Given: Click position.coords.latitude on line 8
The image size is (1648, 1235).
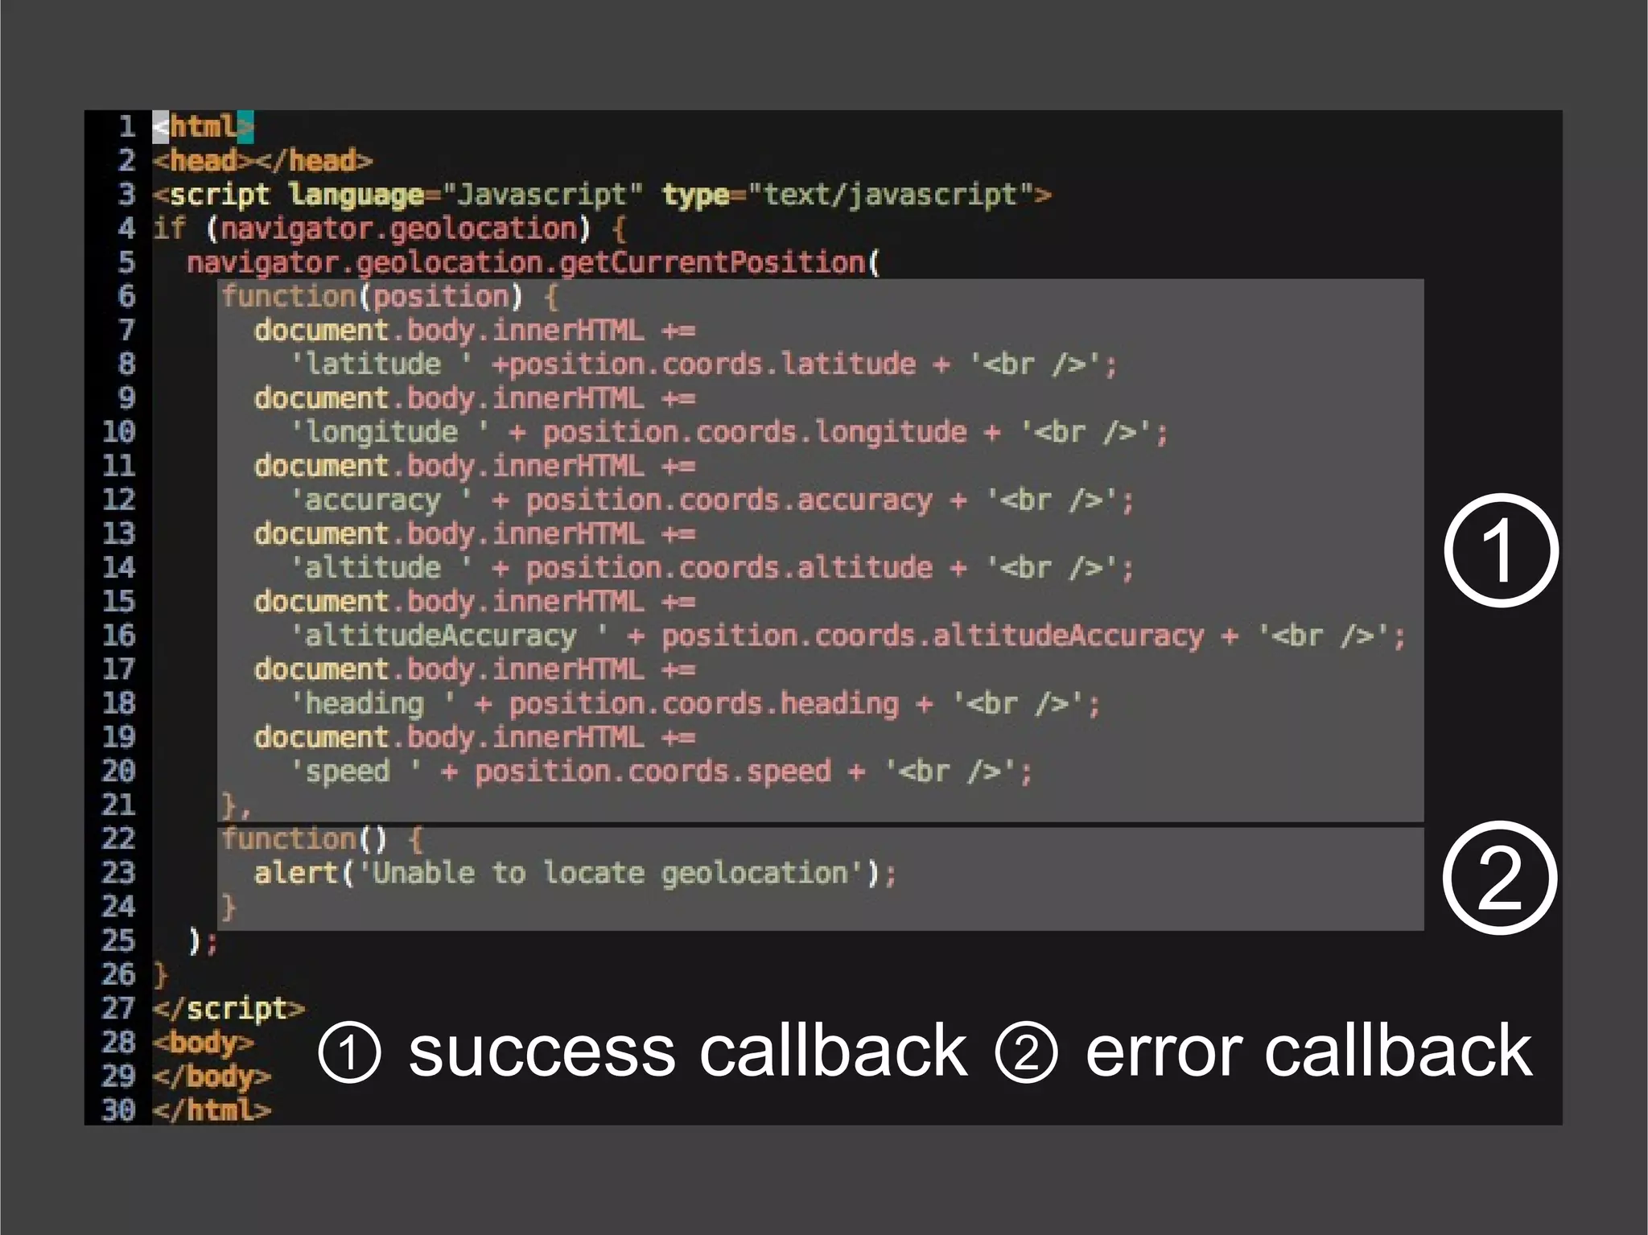Looking at the screenshot, I should coord(712,364).
